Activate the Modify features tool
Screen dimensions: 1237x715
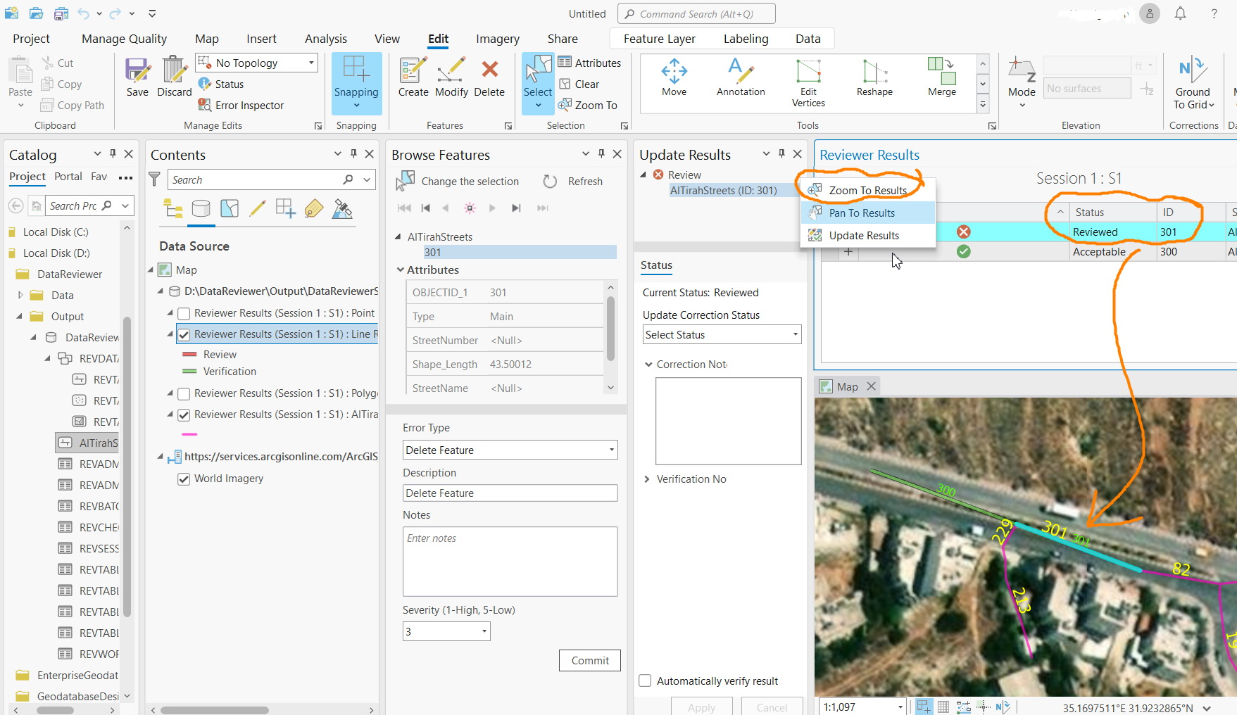tap(451, 77)
